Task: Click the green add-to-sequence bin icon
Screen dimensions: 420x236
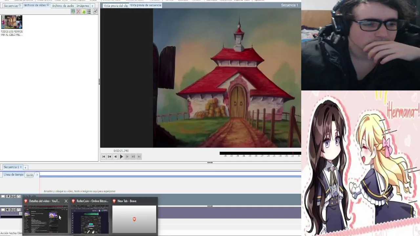Action: (73, 11)
